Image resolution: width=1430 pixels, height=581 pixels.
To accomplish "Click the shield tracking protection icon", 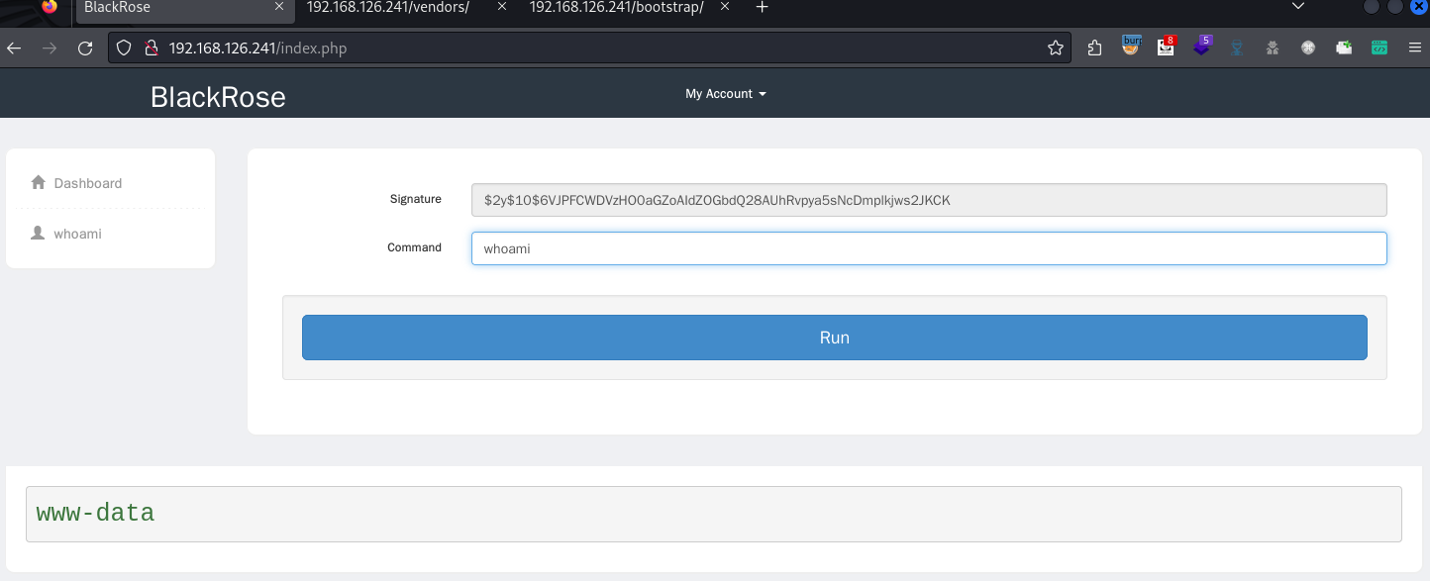I will pos(124,48).
